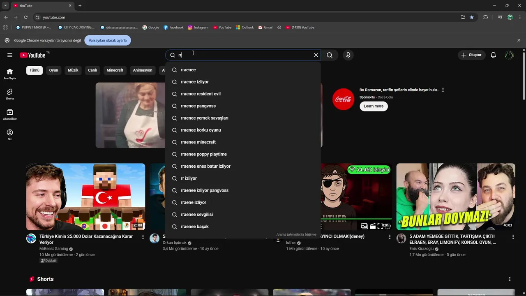This screenshot has height=296, width=526.
Task: Open the account avatar menu
Action: coord(509,55)
